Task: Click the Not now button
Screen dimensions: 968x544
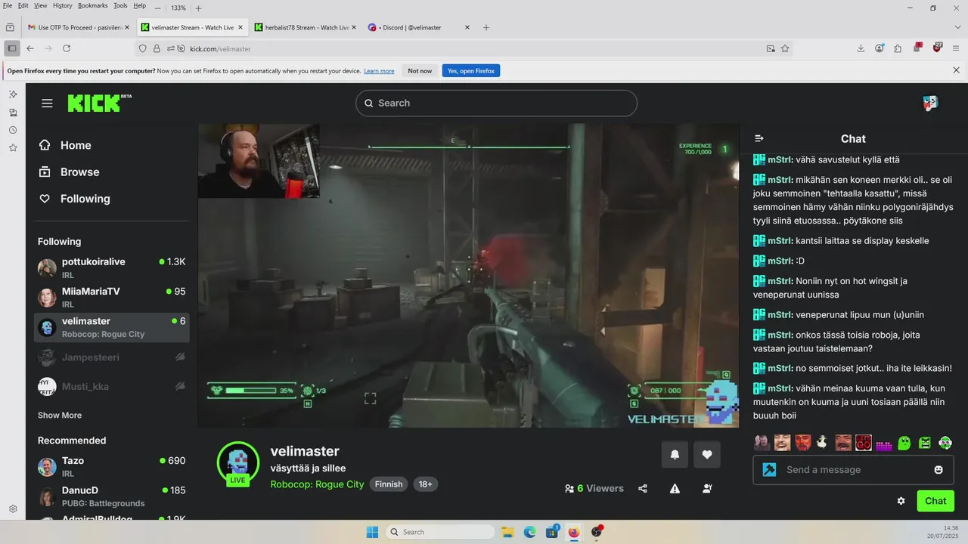Action: (420, 70)
